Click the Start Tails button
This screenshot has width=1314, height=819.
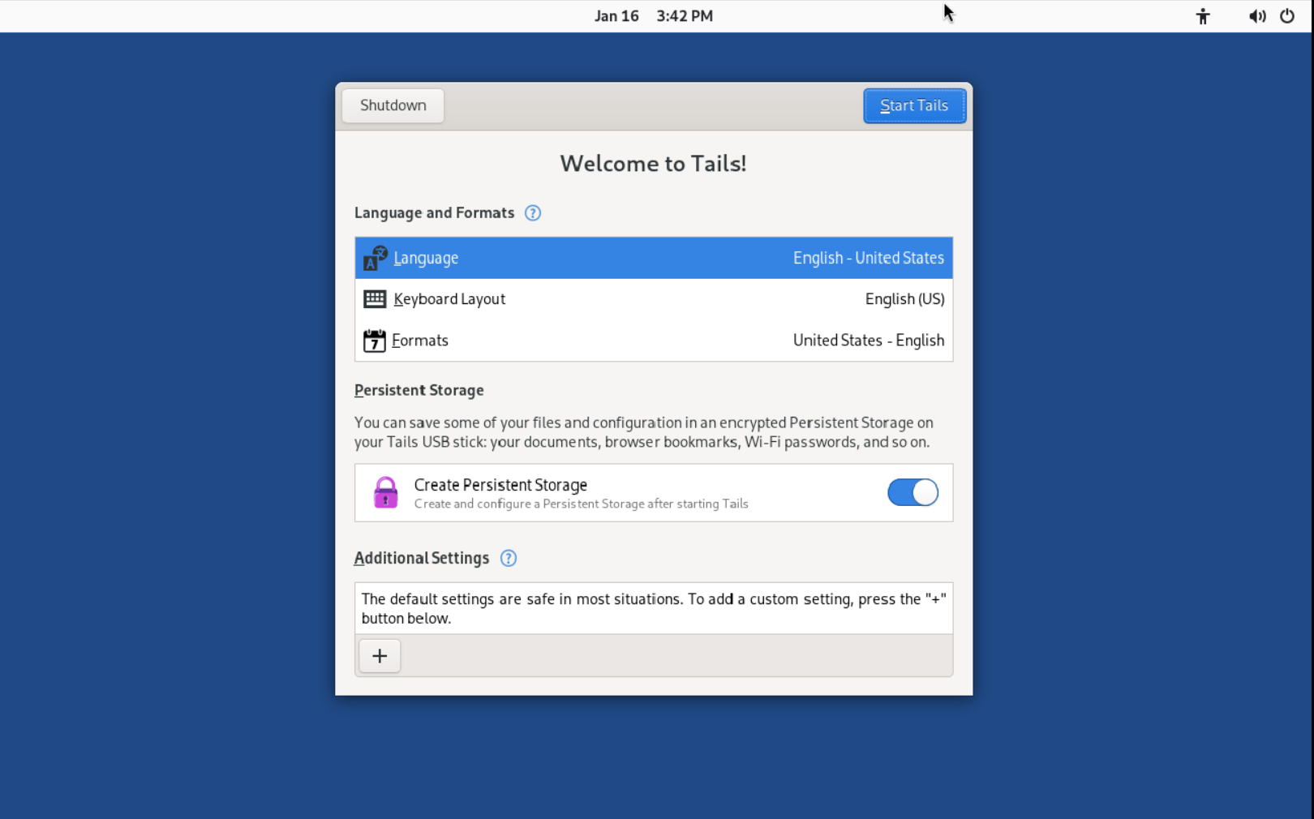(914, 105)
